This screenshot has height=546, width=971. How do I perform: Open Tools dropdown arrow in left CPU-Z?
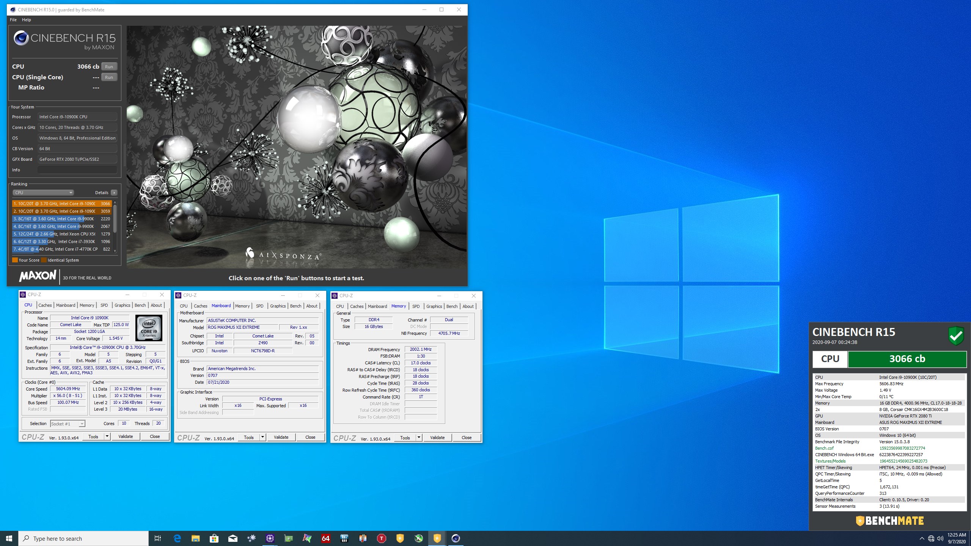(107, 437)
